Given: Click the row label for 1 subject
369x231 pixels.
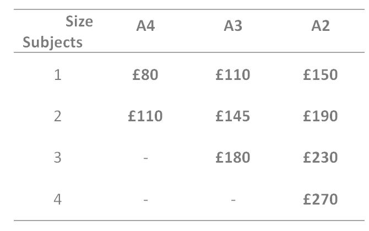Looking at the screenshot, I should [57, 75].
